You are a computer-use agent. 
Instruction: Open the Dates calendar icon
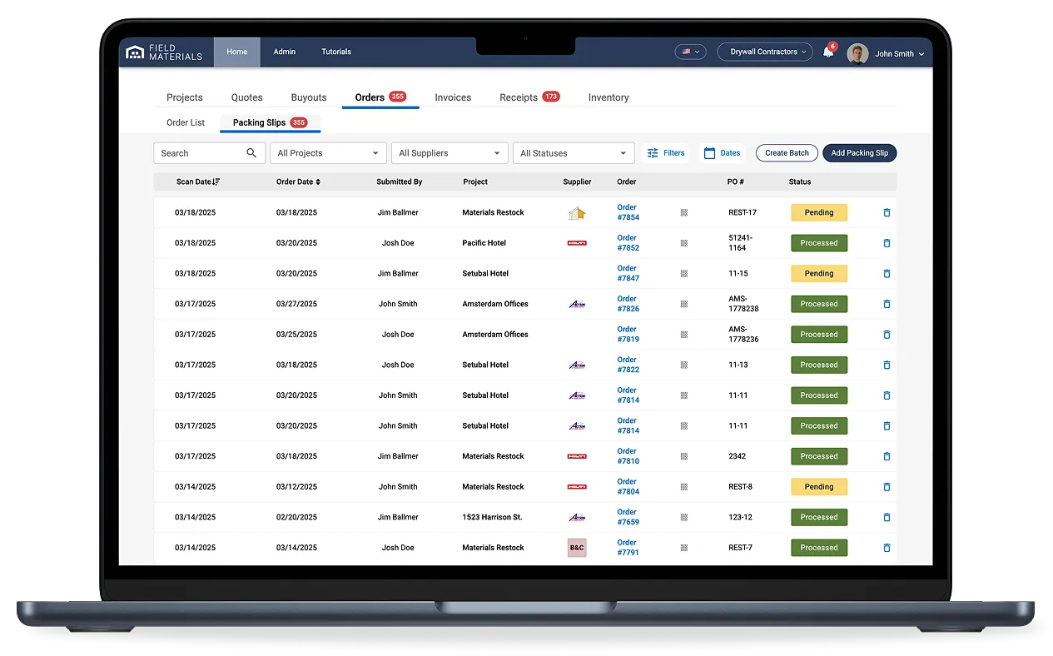(x=710, y=153)
